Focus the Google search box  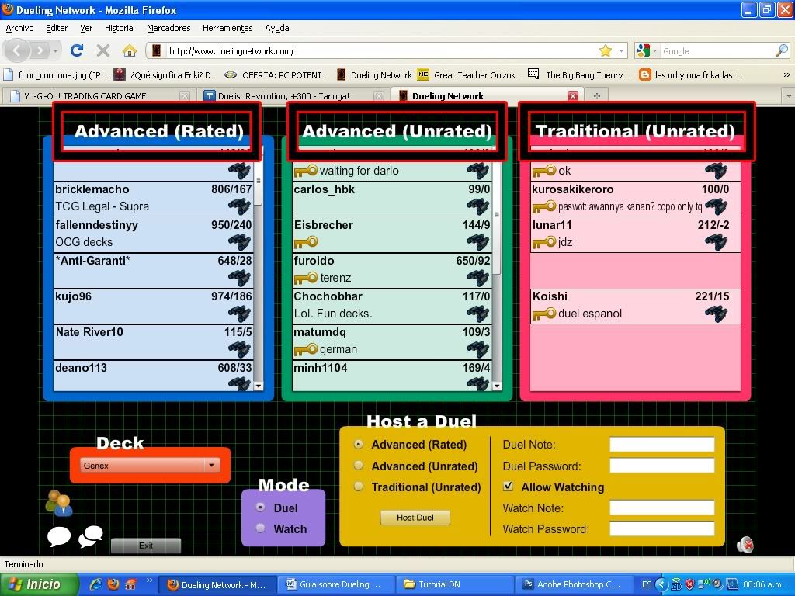[717, 50]
